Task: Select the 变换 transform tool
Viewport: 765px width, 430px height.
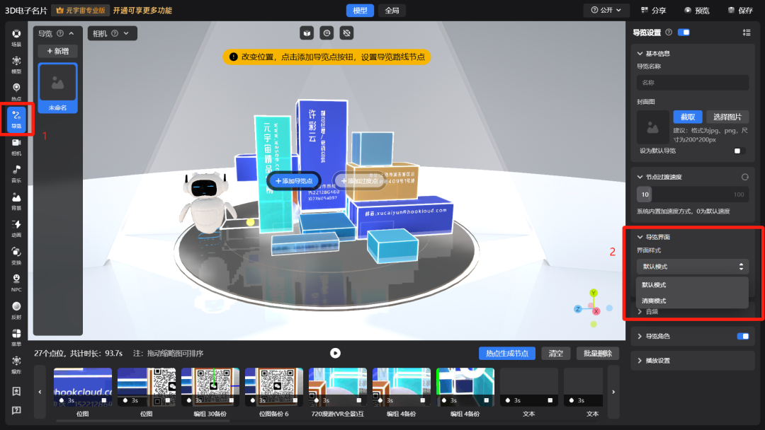Action: pos(16,255)
